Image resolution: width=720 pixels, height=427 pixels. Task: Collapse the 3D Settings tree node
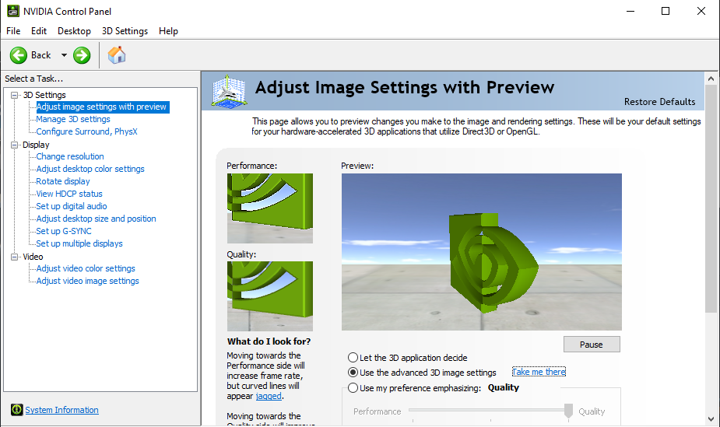coord(15,95)
